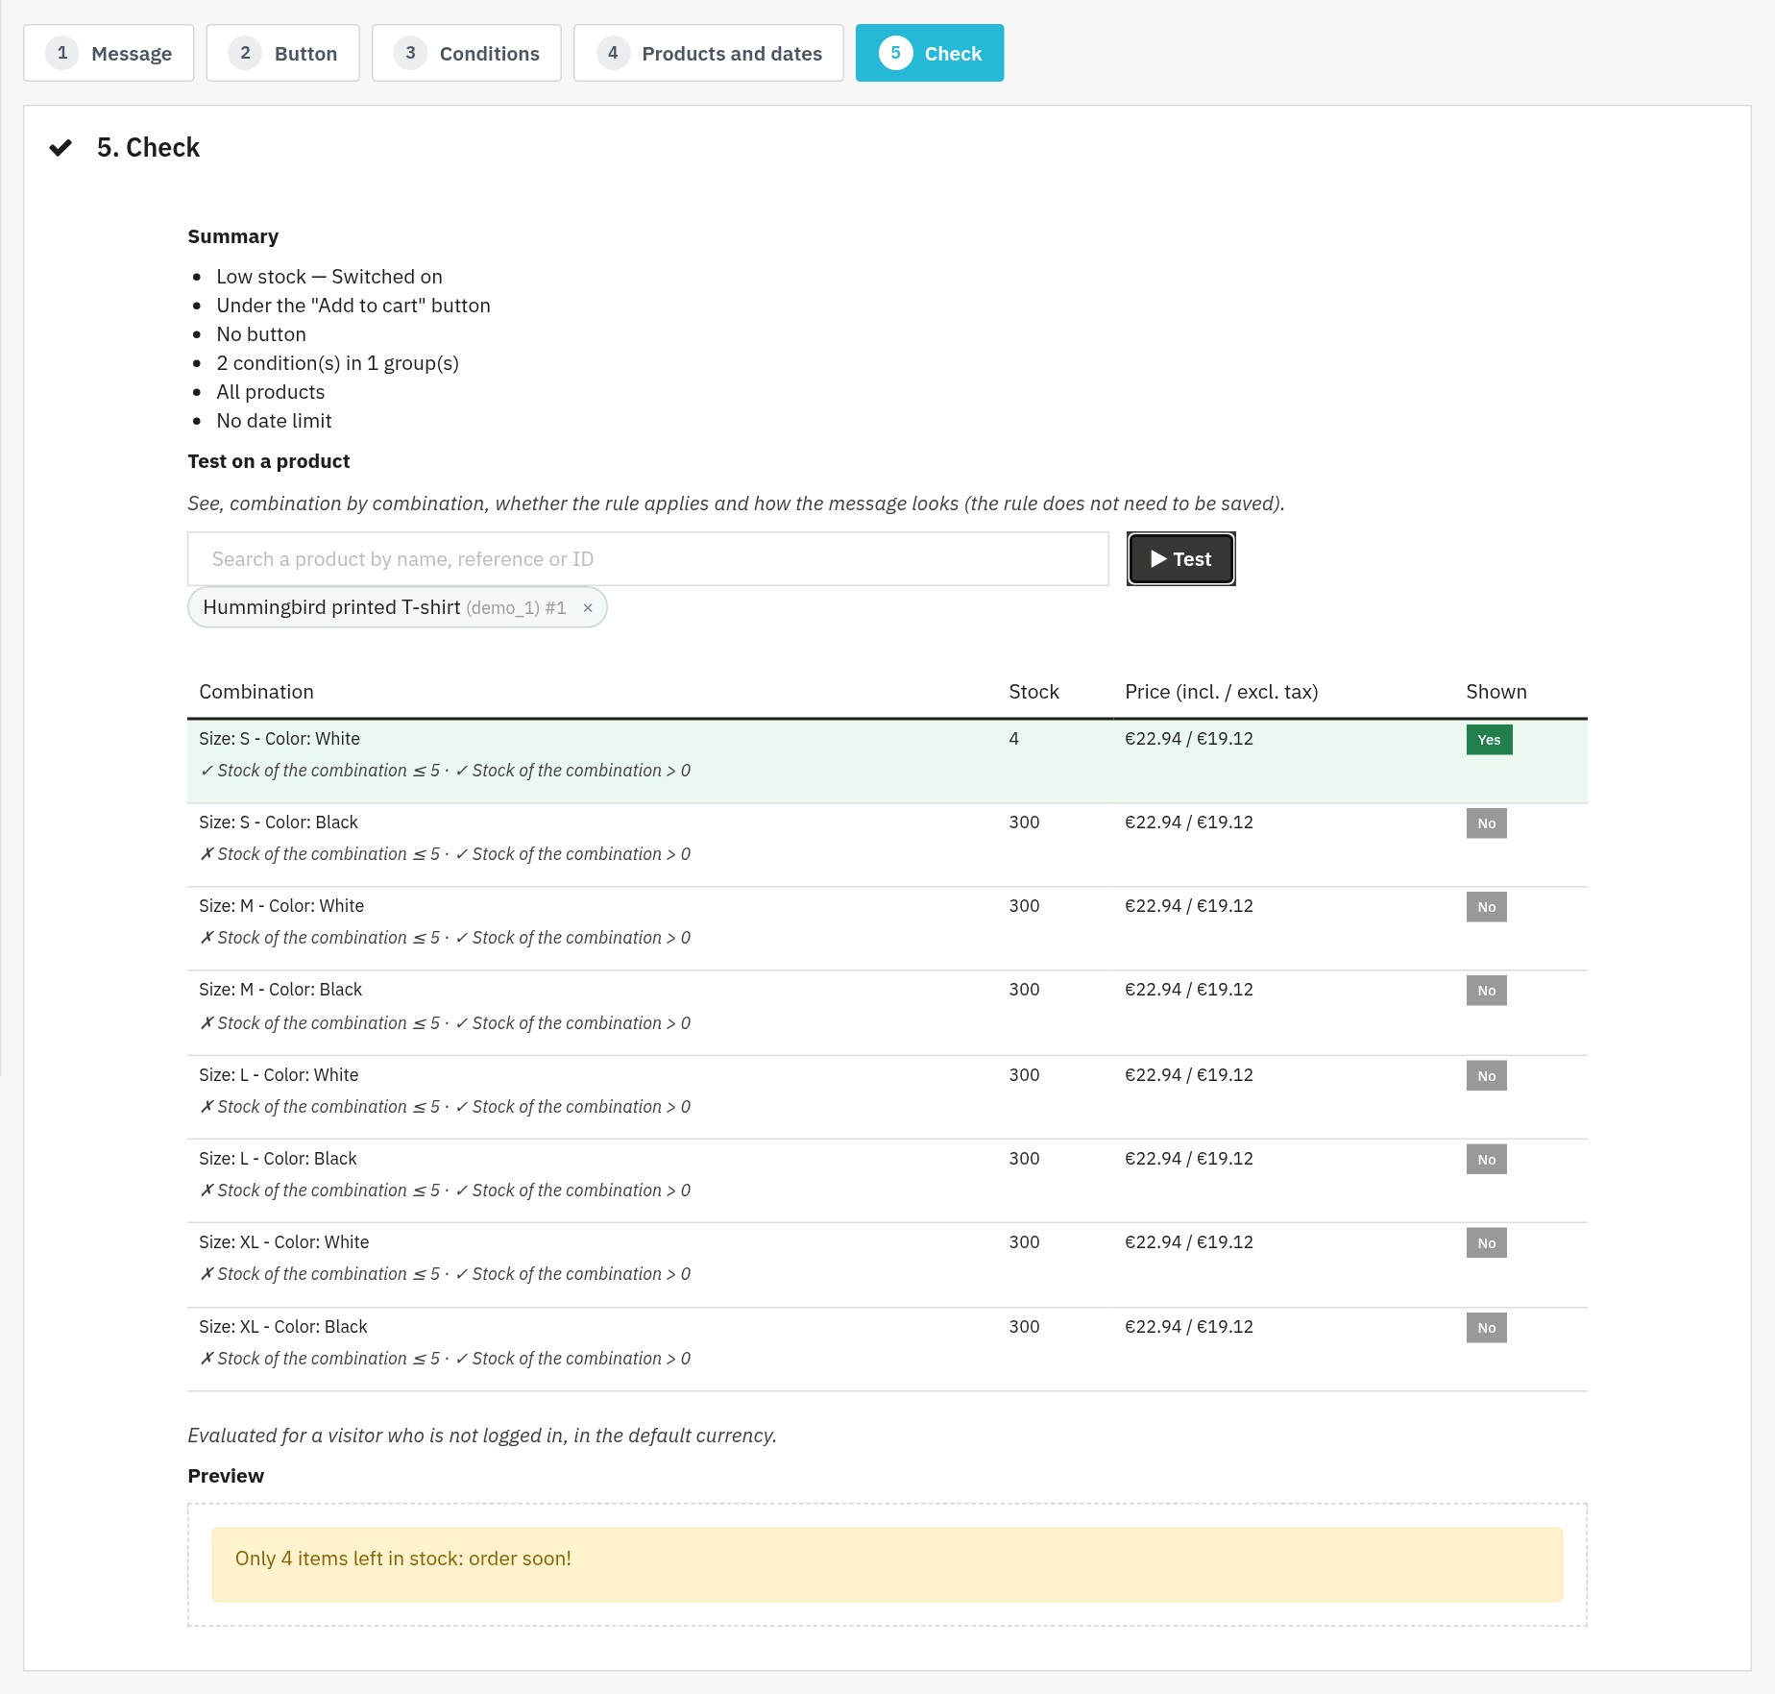Remove the Hummingbird printed T-shirt chip
This screenshot has height=1694, width=1775.
pyautogui.click(x=588, y=608)
